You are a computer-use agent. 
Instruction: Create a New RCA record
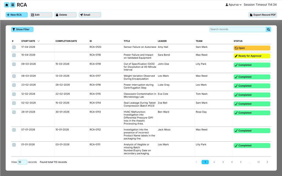click(17, 15)
